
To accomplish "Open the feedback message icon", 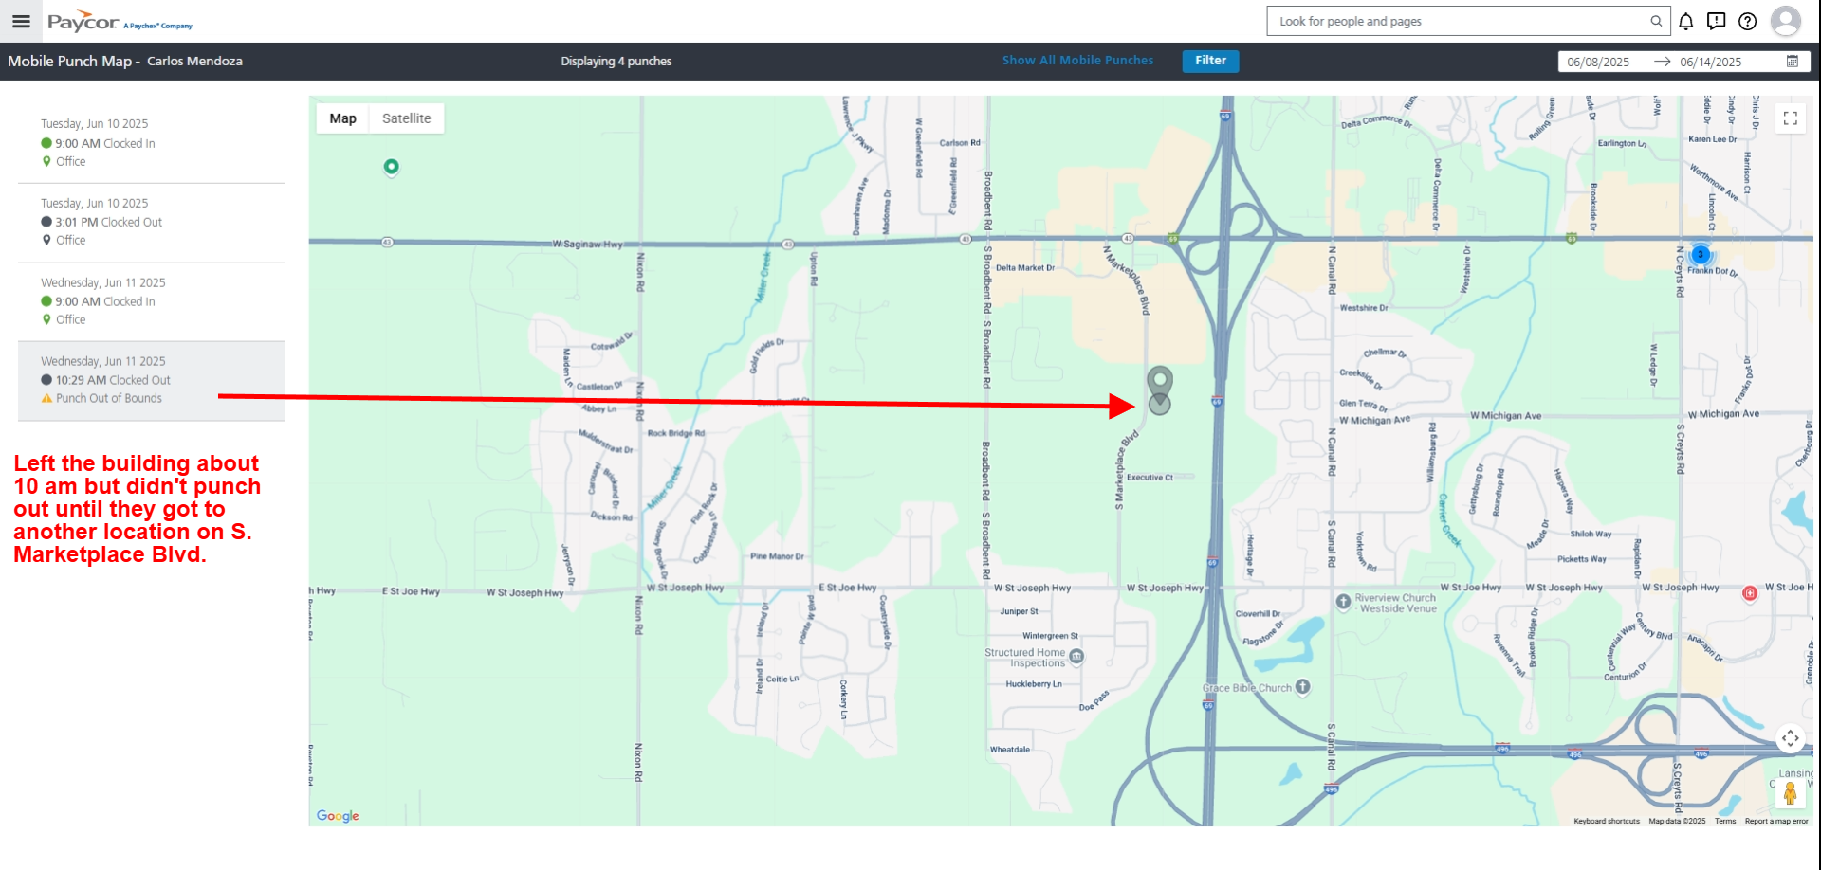I will [1716, 21].
